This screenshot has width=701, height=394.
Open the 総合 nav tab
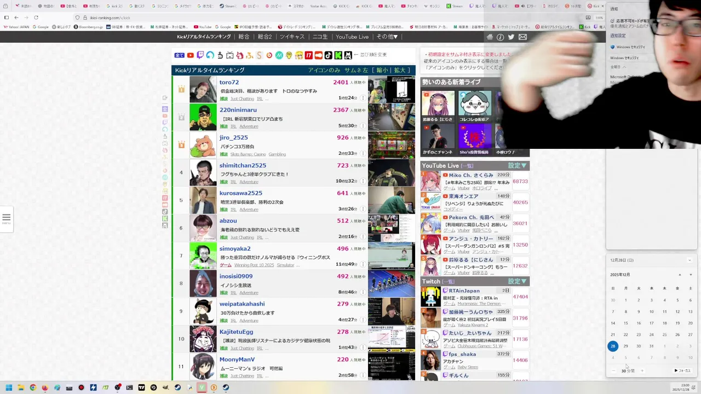(244, 37)
